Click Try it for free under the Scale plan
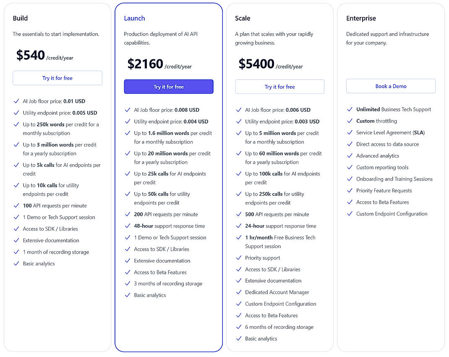This screenshot has height=357, width=449. pos(279,87)
